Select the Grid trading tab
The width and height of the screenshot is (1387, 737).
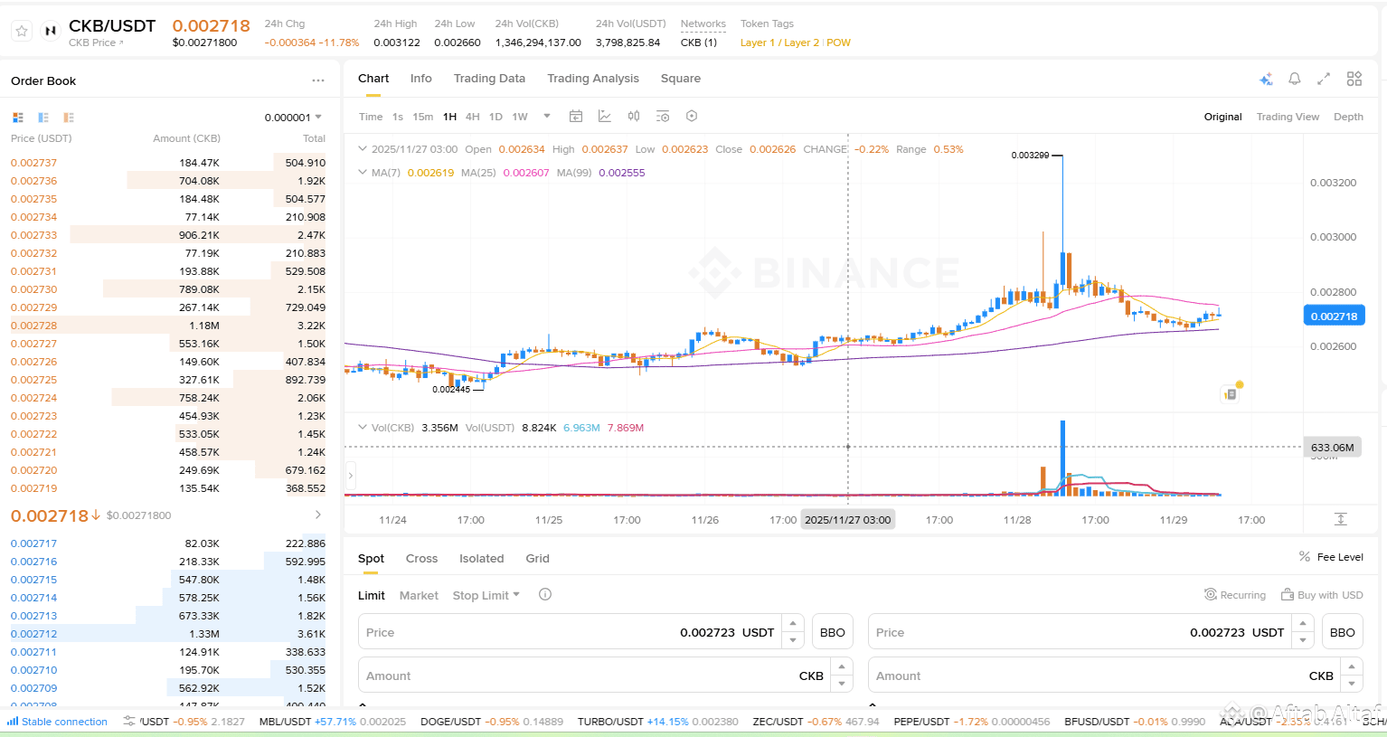[x=538, y=558]
